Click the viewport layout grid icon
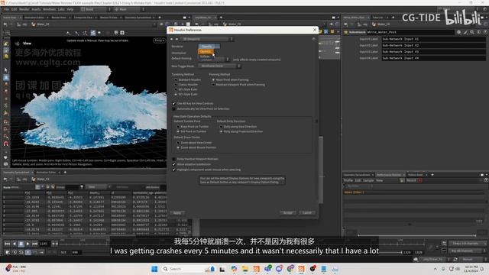Image resolution: width=489 pixels, height=275 pixels. pos(7,32)
